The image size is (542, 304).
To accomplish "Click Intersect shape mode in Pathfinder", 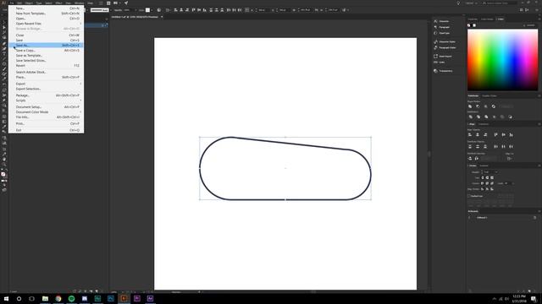I will (485, 106).
